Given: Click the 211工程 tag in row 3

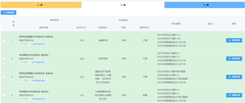Looking at the screenshot, I should 23,81.
